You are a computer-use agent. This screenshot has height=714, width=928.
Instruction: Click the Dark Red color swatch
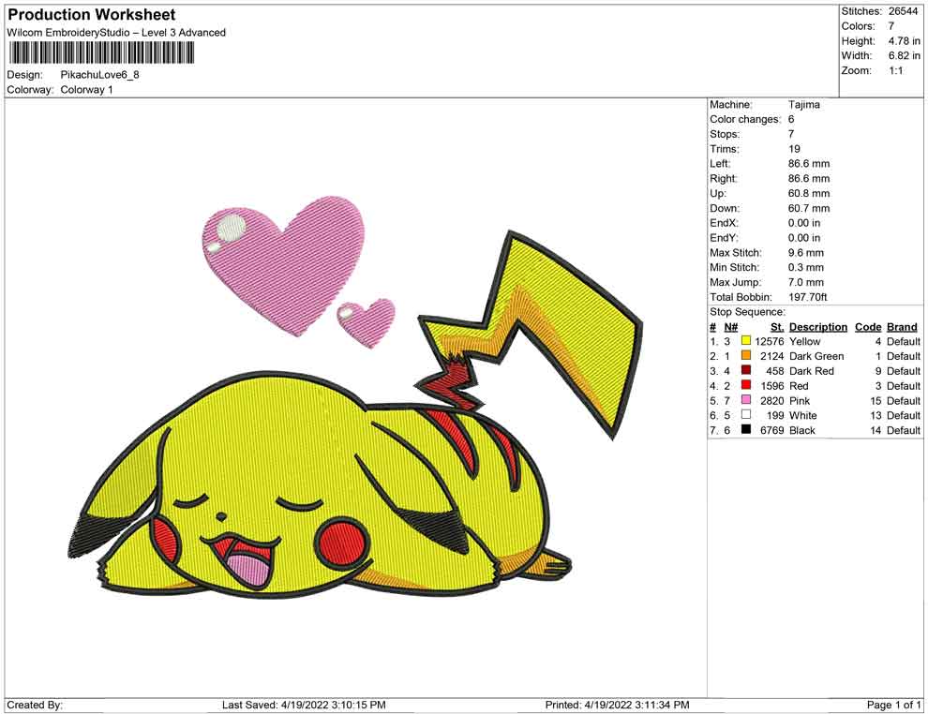coord(746,370)
